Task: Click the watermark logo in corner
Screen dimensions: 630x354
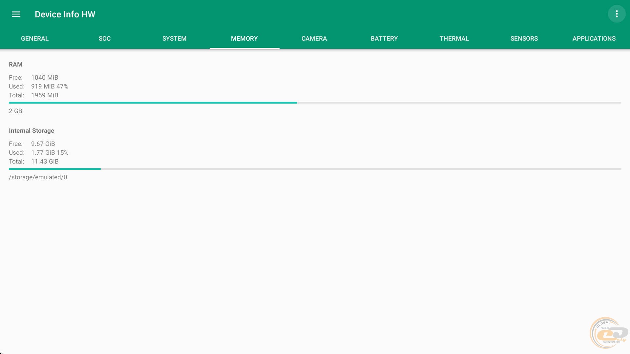Action: click(608, 333)
